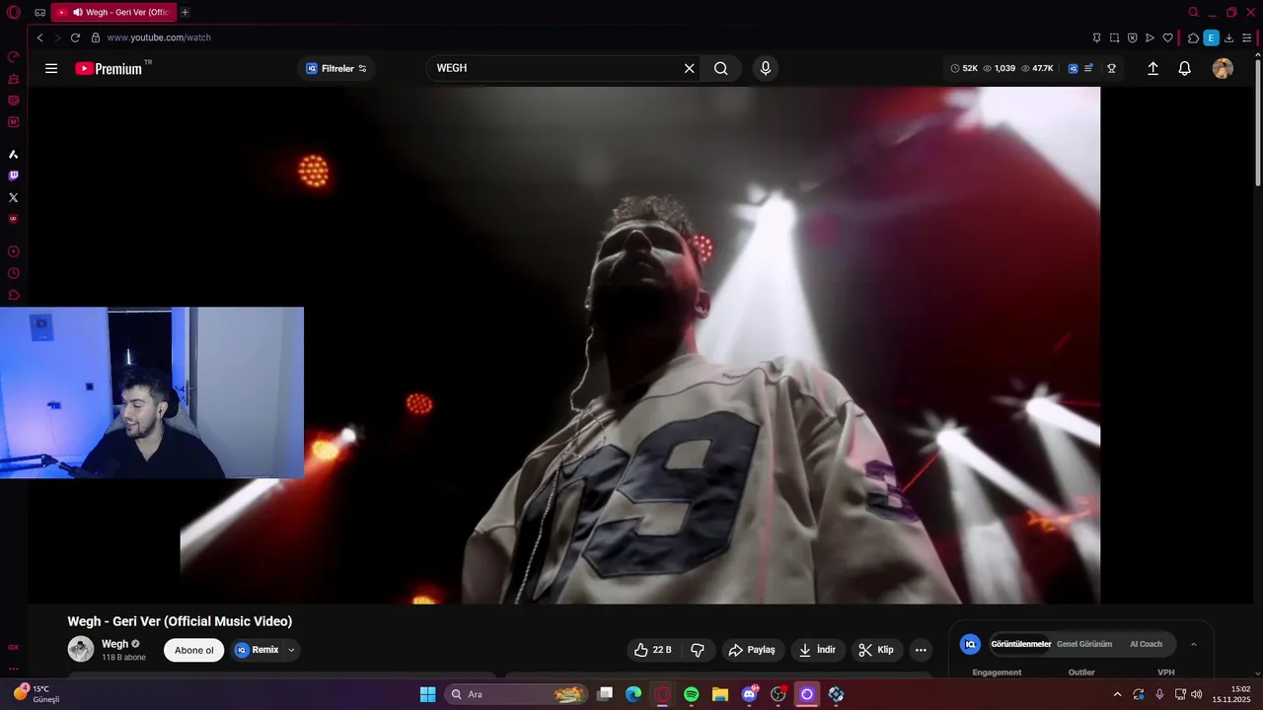Open the trophy icon in vidIQ bar
Image resolution: width=1263 pixels, height=710 pixels.
pyautogui.click(x=1111, y=68)
